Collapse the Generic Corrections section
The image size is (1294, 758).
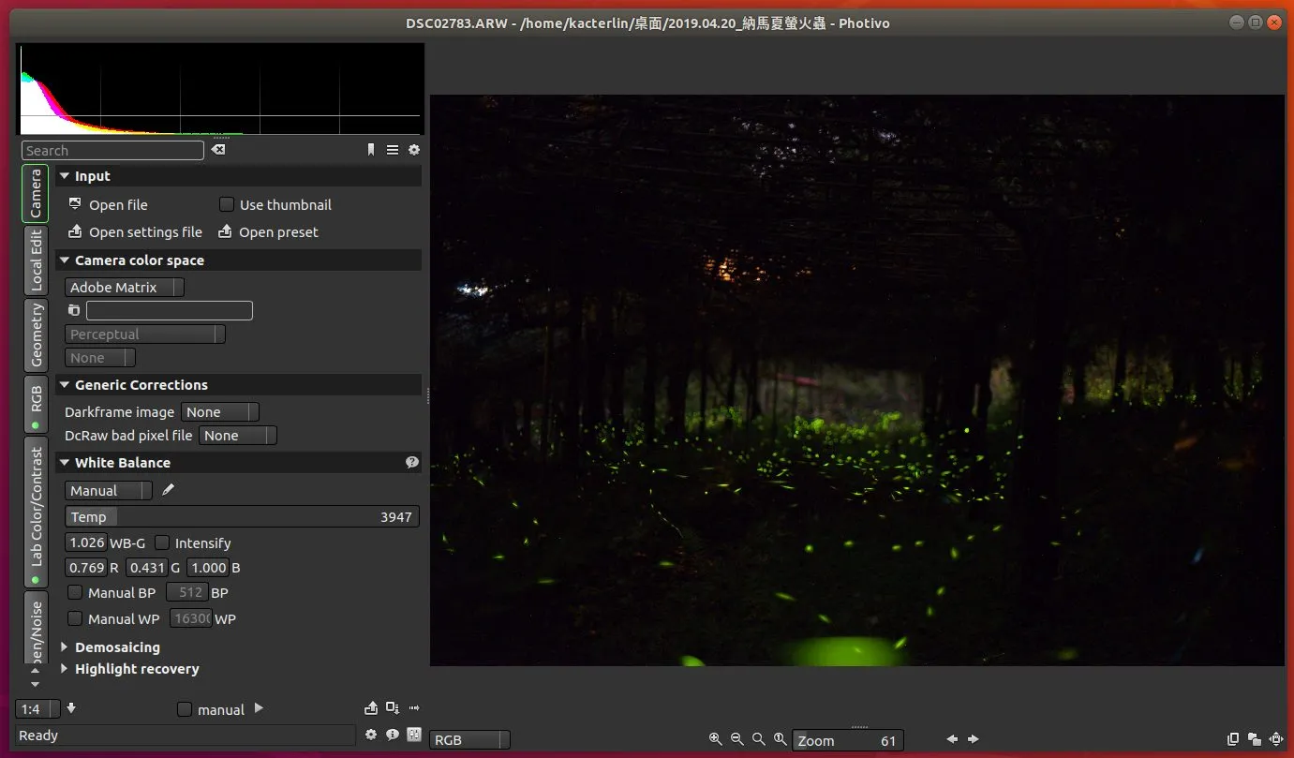point(239,384)
